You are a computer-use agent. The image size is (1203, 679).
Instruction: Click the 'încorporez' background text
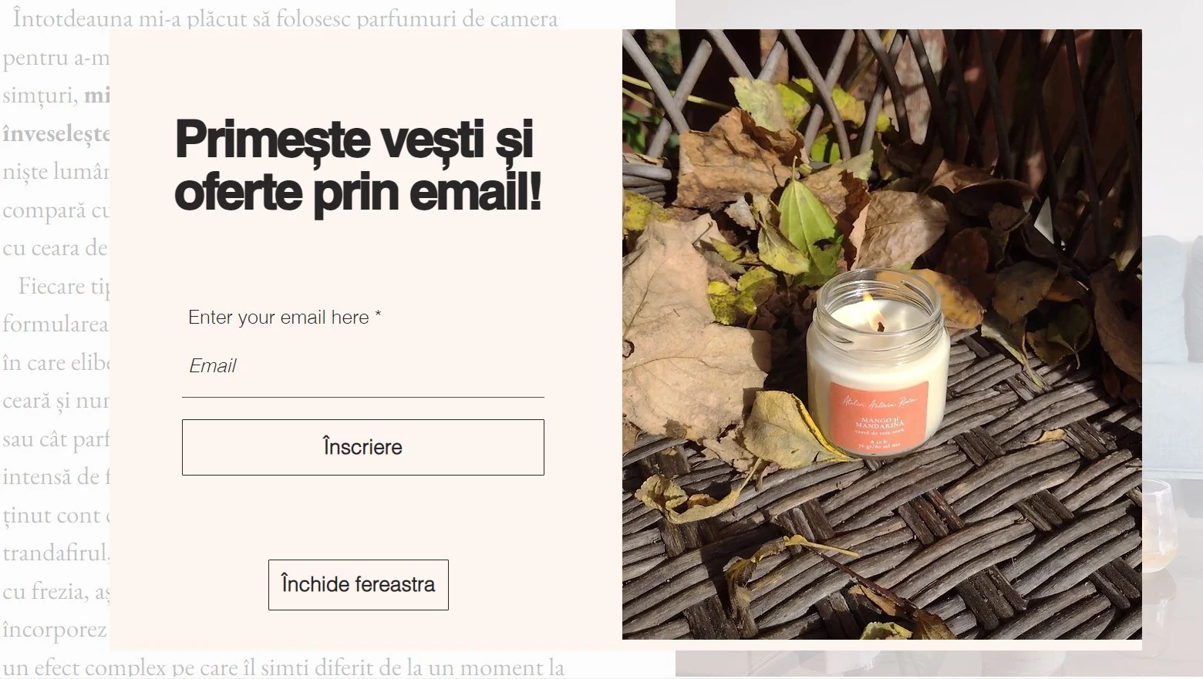point(55,629)
